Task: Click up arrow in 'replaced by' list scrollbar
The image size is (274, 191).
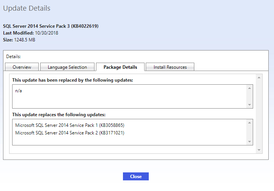Action: click(x=249, y=88)
